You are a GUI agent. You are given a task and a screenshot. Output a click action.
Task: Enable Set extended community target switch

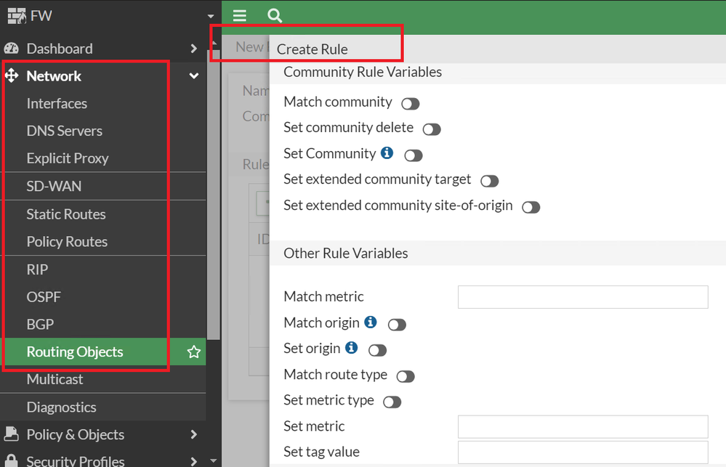[x=490, y=181]
